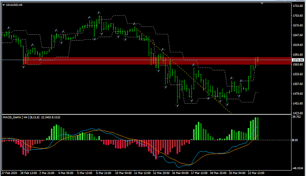Click the 16 Mar 04:00 time label
Screen dimensions: 306x176
(x=180, y=173)
